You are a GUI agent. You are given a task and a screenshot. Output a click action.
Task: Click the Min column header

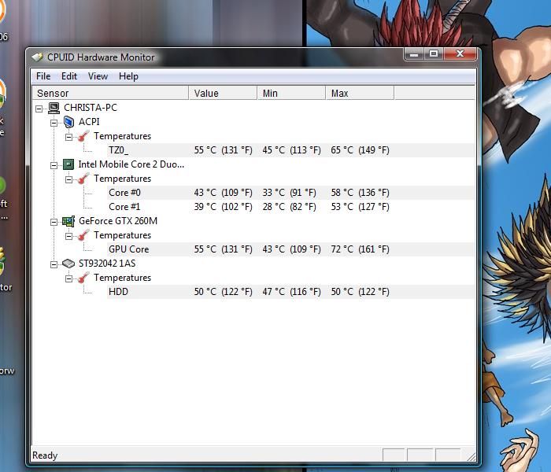click(x=292, y=93)
